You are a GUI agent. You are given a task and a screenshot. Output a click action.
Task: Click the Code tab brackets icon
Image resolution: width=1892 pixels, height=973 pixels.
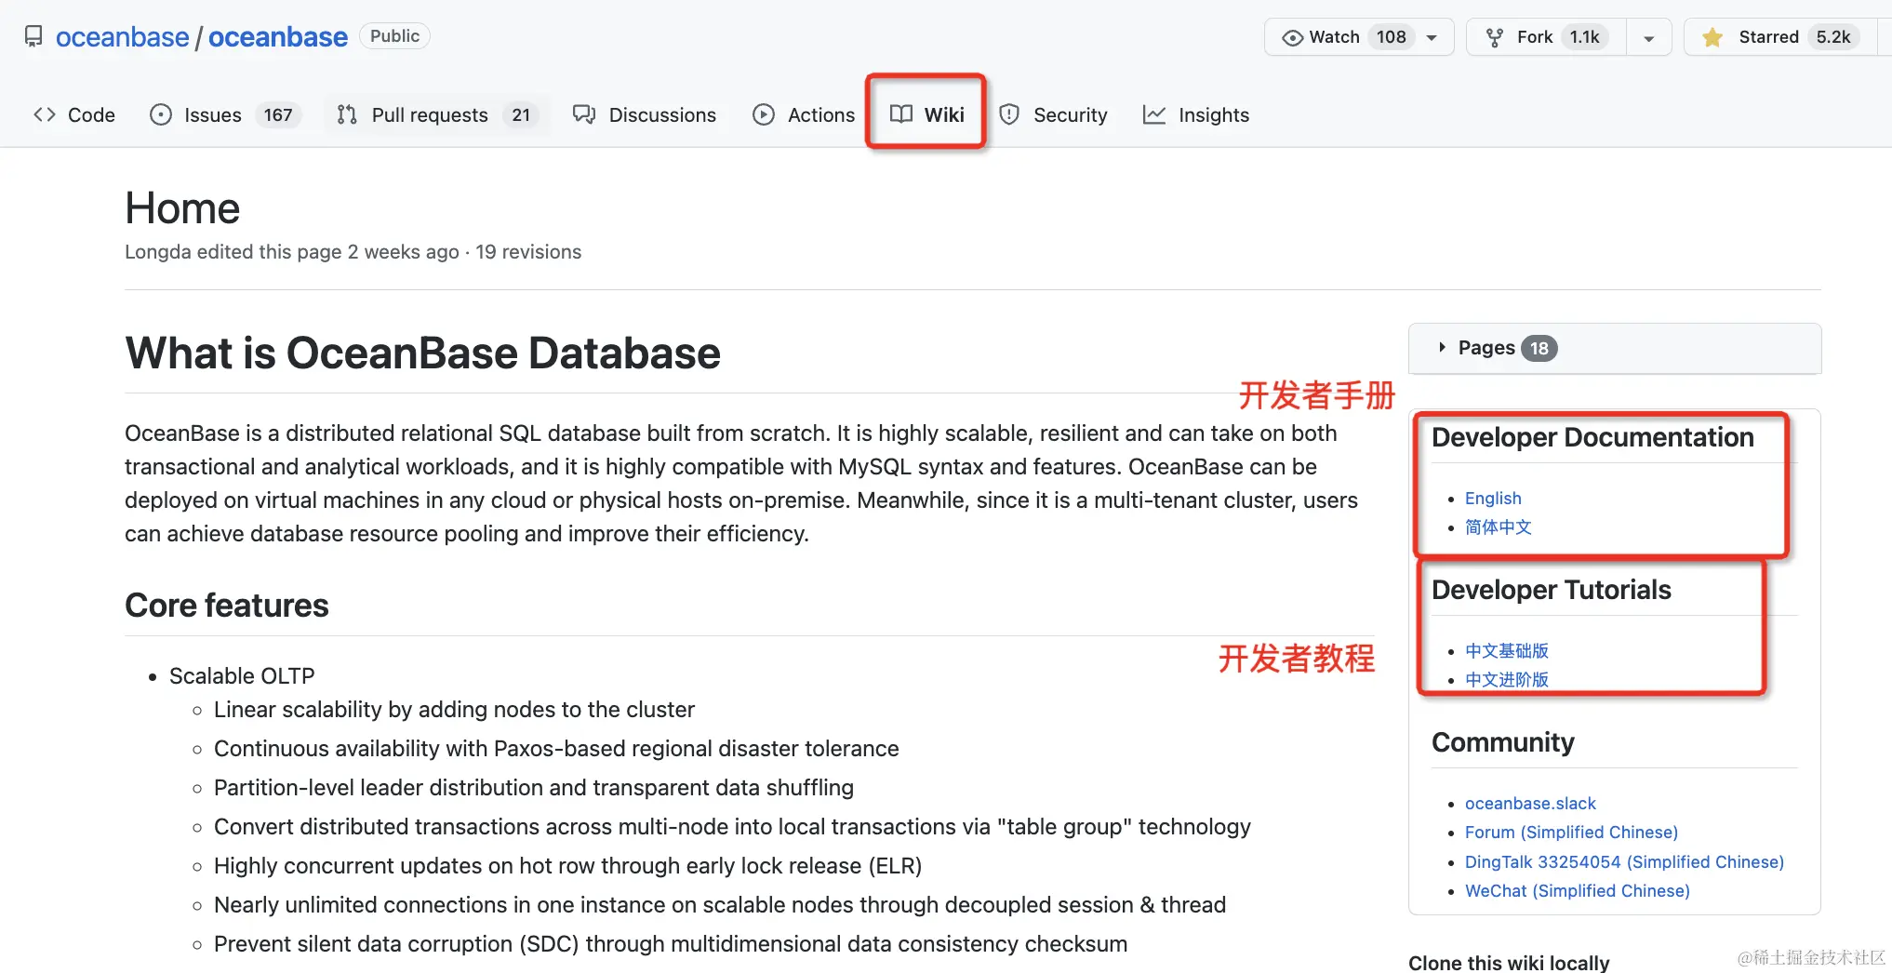(x=45, y=114)
